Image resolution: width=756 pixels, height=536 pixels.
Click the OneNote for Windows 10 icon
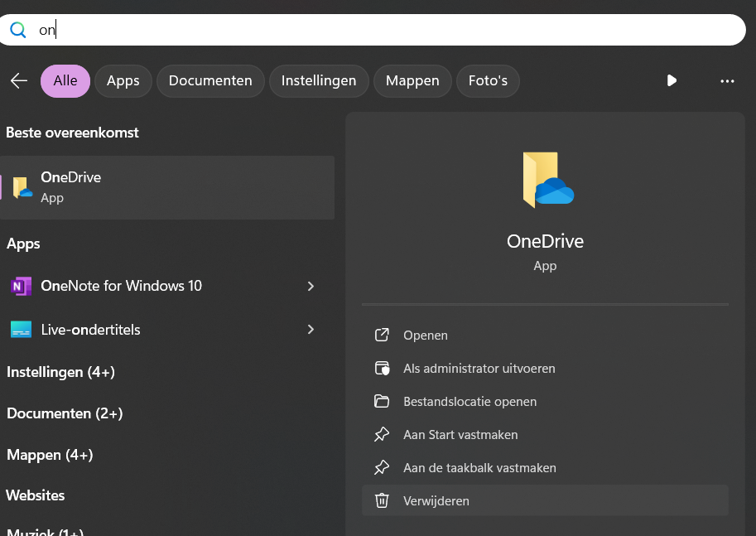21,286
